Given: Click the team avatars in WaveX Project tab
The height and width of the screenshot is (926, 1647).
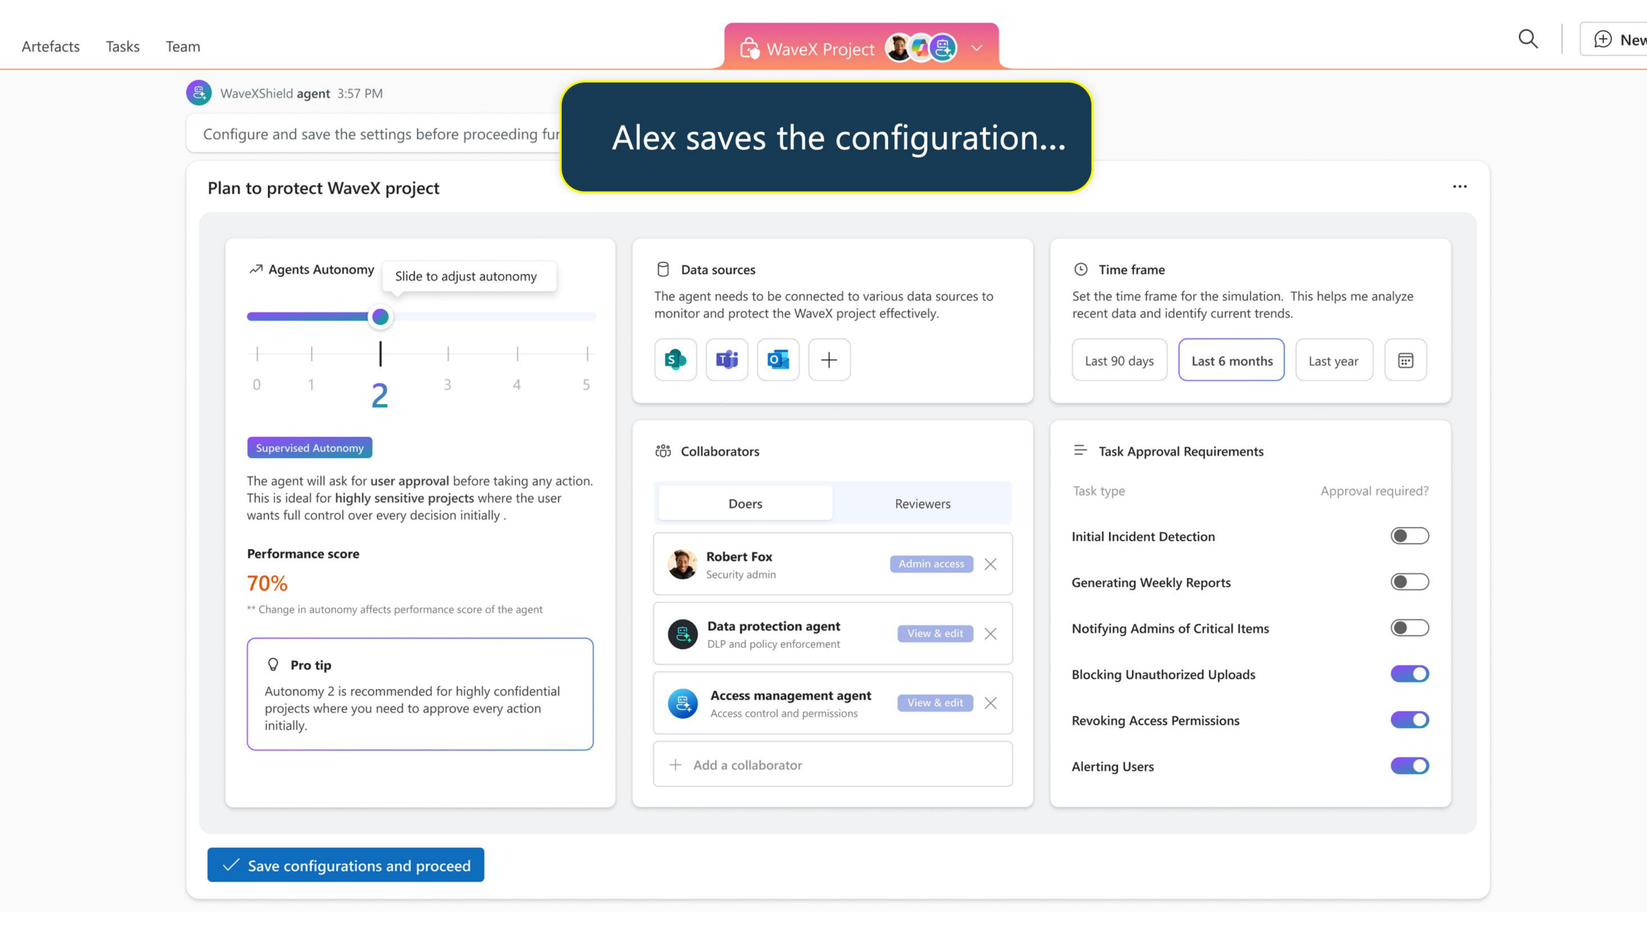Looking at the screenshot, I should click(x=921, y=48).
